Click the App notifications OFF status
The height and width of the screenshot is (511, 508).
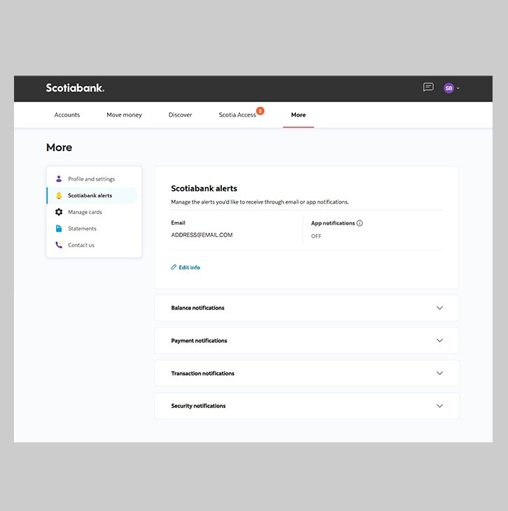316,236
